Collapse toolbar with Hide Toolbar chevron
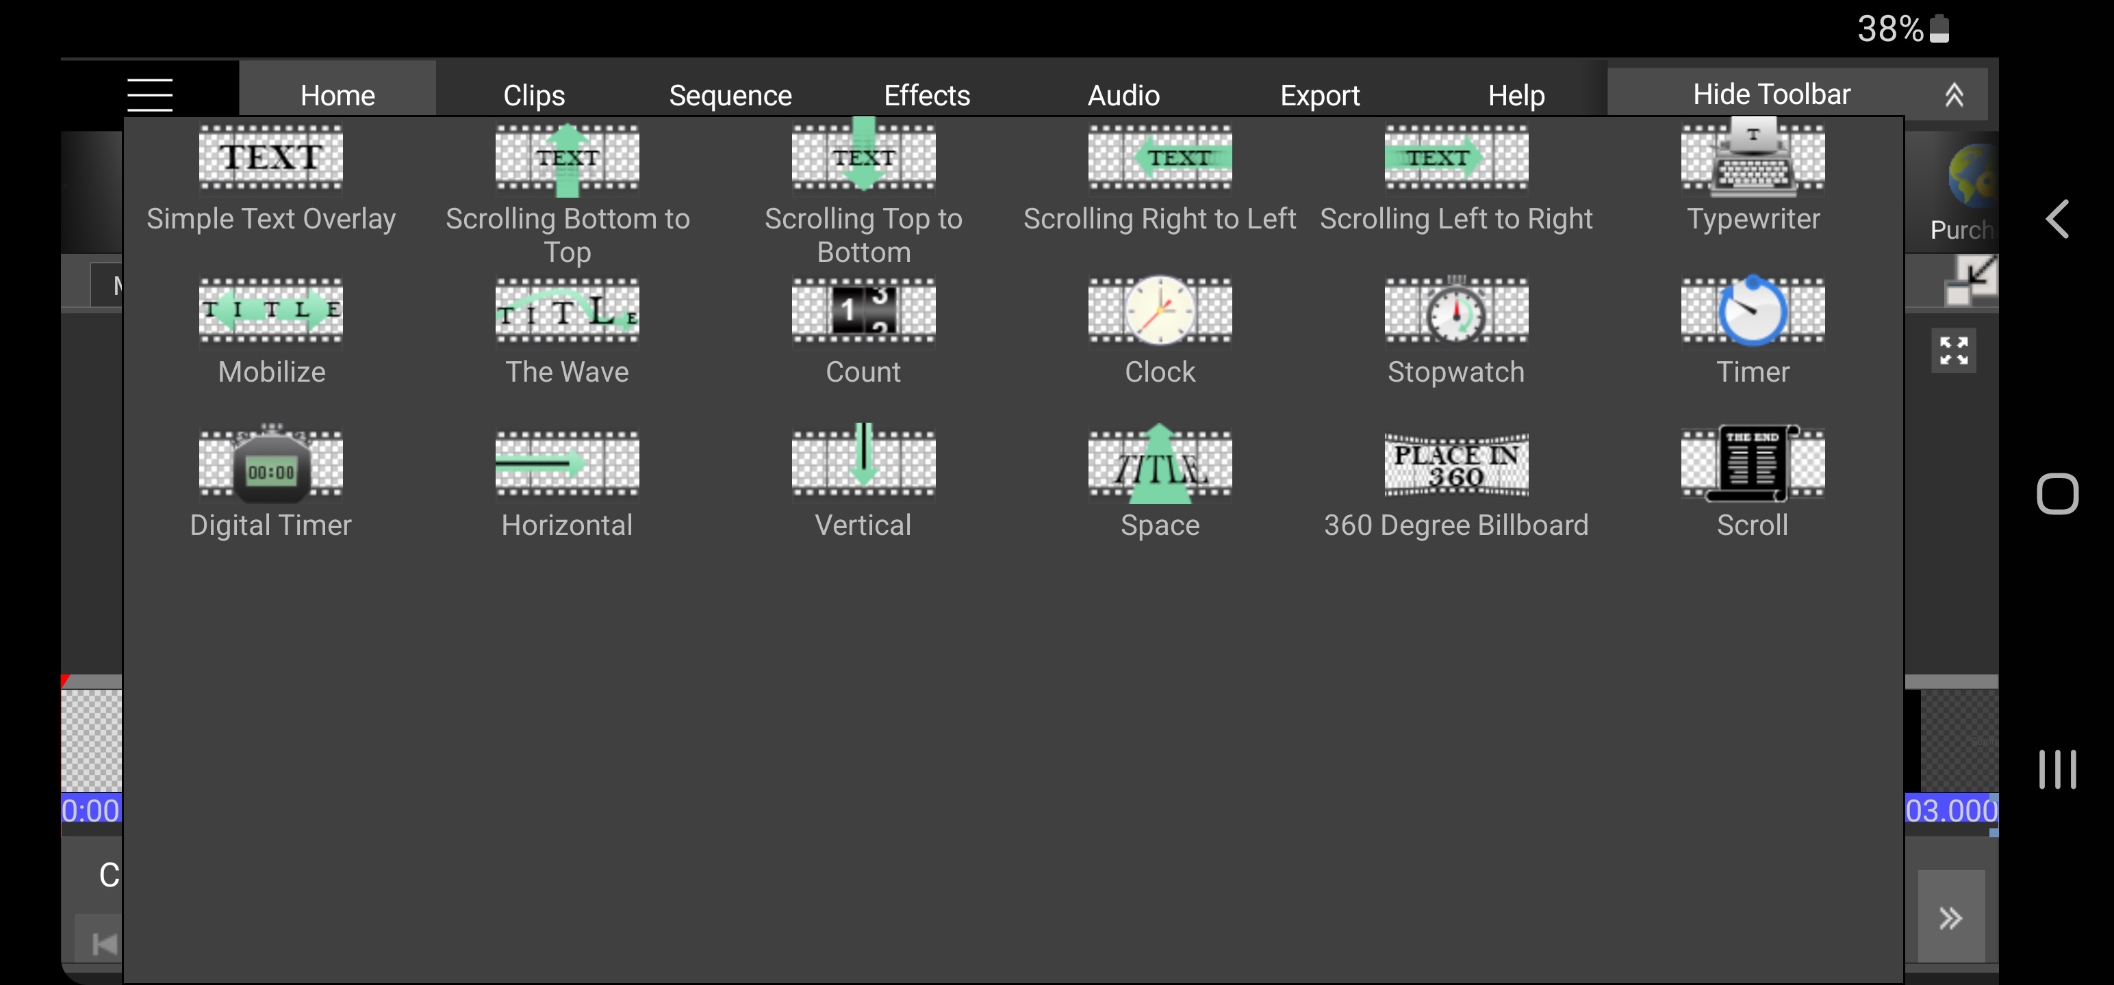 1954,94
